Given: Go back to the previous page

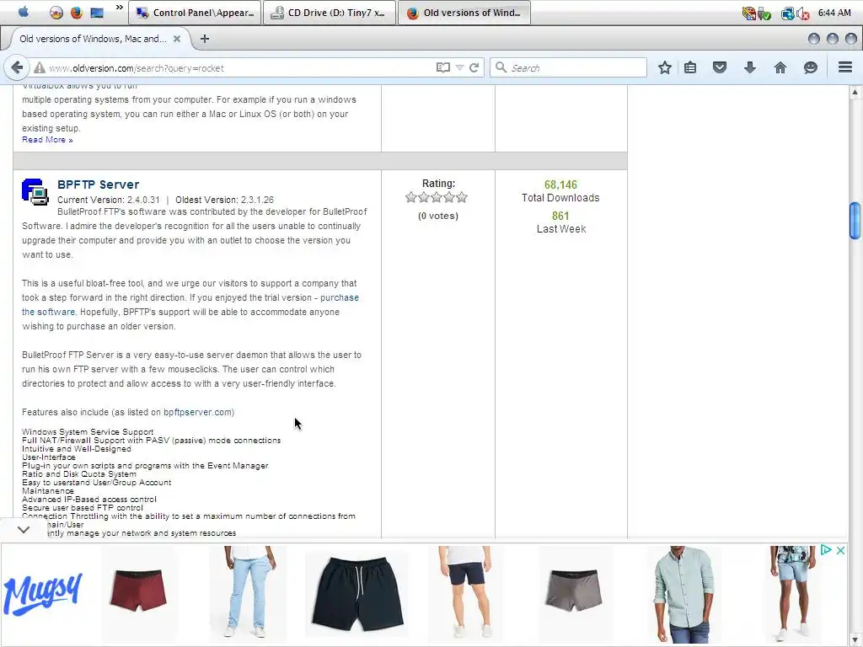Looking at the screenshot, I should point(17,67).
